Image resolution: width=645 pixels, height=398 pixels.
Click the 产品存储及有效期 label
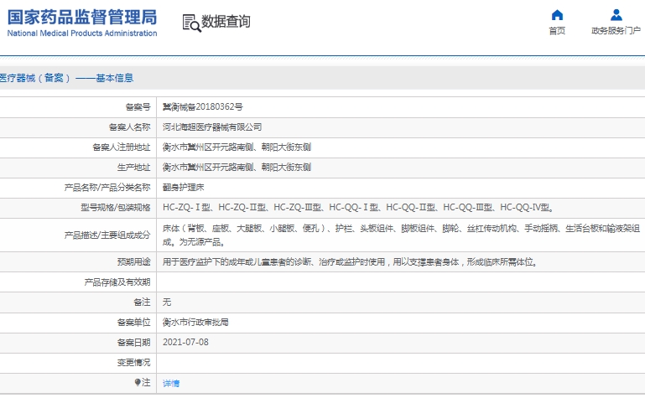pos(117,282)
